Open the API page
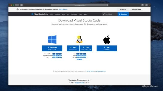Image resolution: width=163 pixels, height=91 pixels. [68, 14]
